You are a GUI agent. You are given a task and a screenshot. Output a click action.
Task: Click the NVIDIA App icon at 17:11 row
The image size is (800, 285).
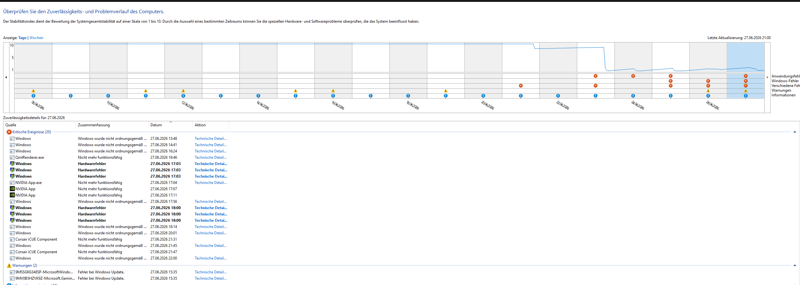click(x=12, y=195)
